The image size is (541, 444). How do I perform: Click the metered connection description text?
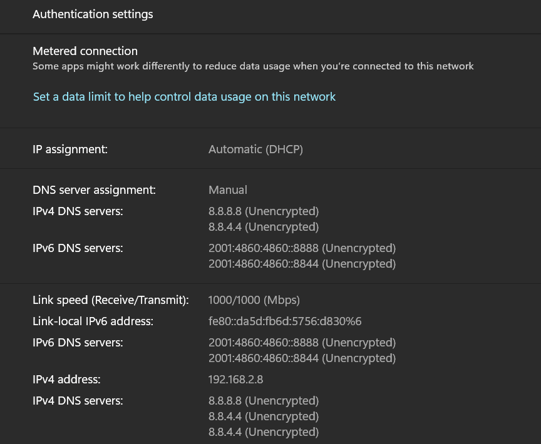(x=253, y=66)
